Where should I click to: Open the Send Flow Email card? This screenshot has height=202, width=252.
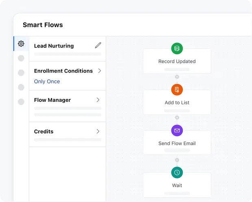coord(177,143)
